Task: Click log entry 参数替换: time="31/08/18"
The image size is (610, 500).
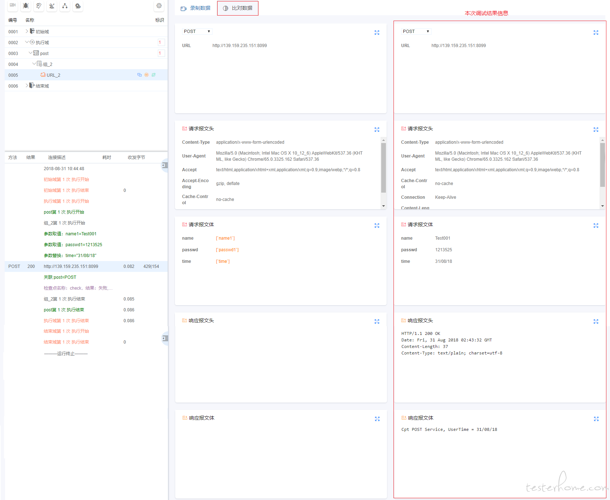Action: [x=70, y=256]
